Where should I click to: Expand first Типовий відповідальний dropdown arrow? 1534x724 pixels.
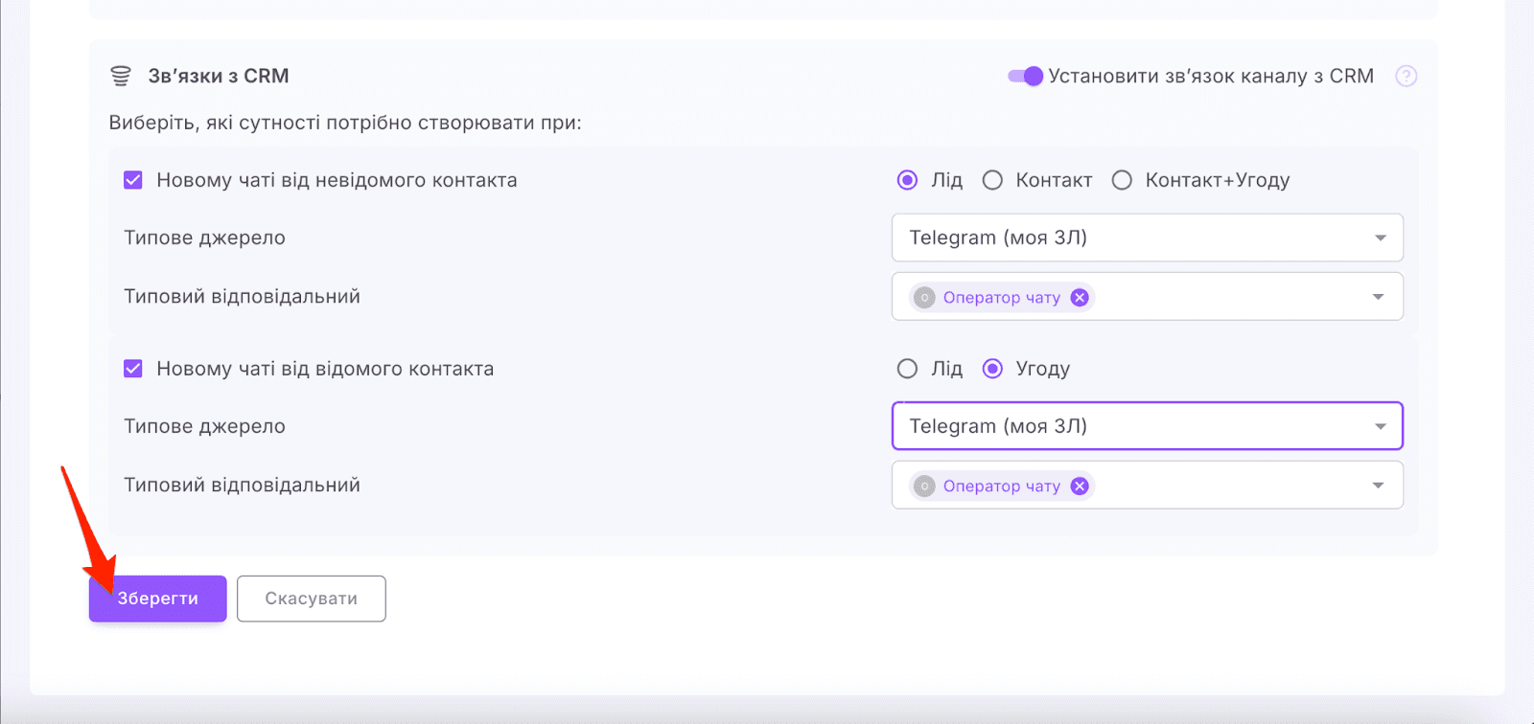pos(1378,297)
